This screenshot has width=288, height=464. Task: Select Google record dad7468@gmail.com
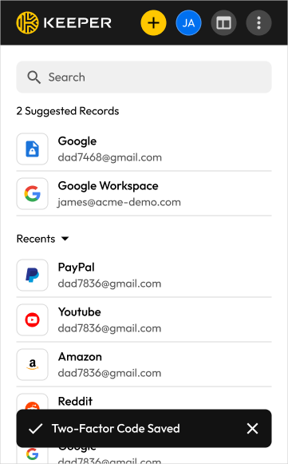click(x=144, y=149)
